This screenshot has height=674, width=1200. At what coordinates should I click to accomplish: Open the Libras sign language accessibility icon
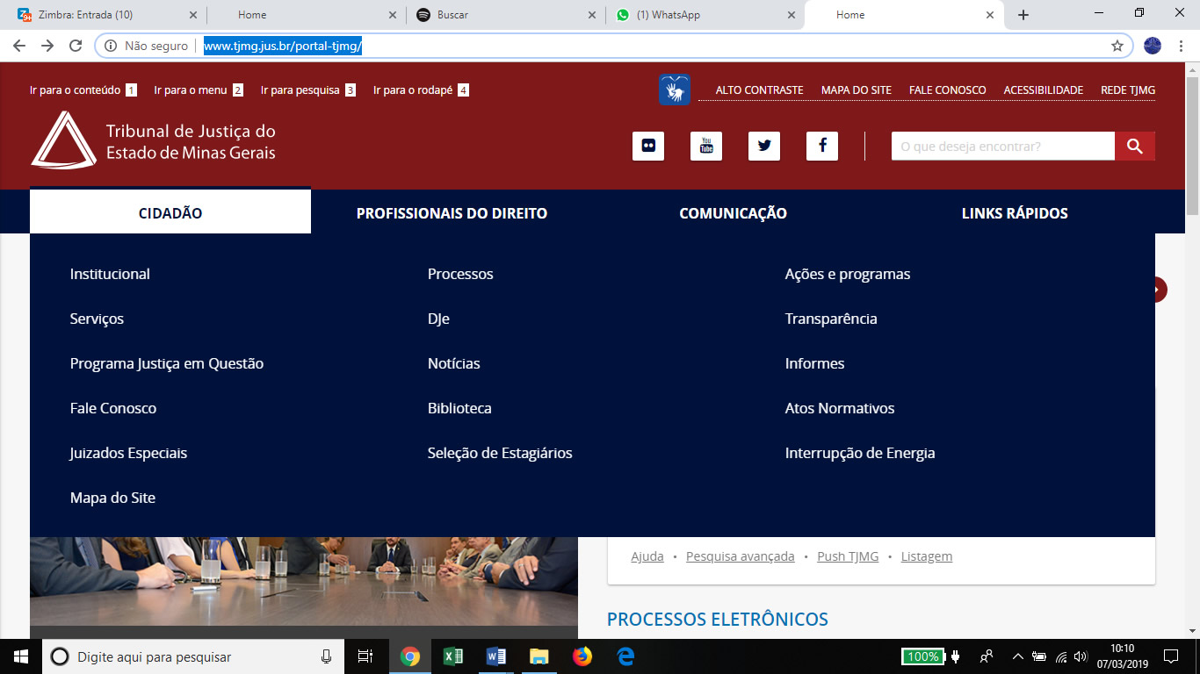pos(675,90)
